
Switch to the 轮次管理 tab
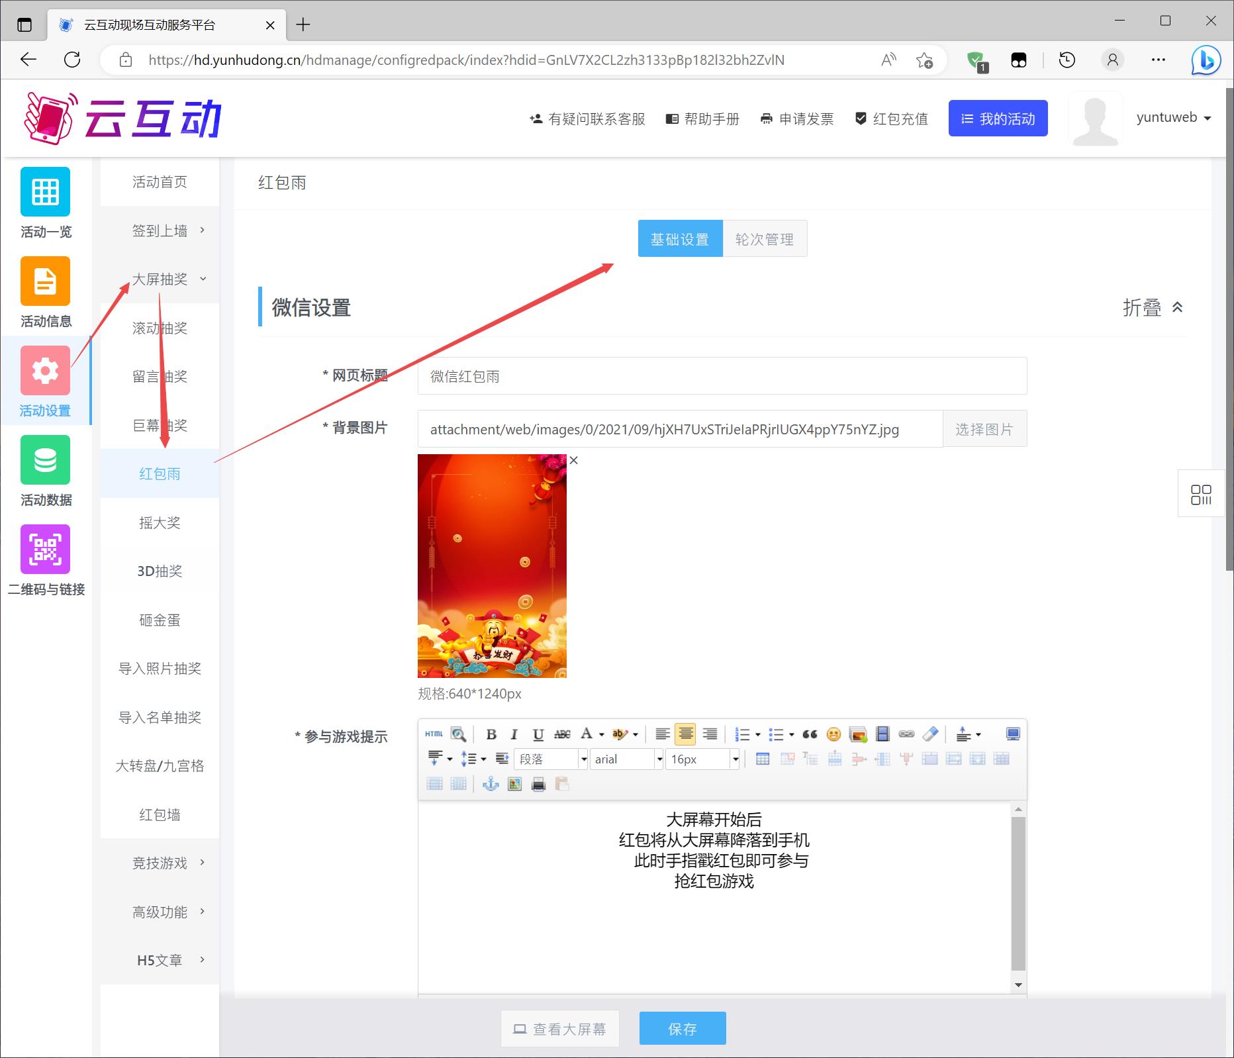(765, 239)
